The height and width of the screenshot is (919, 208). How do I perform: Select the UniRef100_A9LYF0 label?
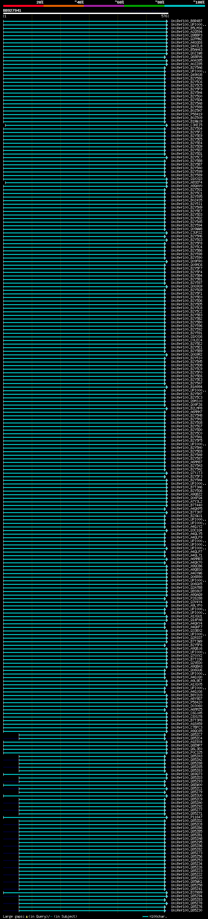(187, 605)
